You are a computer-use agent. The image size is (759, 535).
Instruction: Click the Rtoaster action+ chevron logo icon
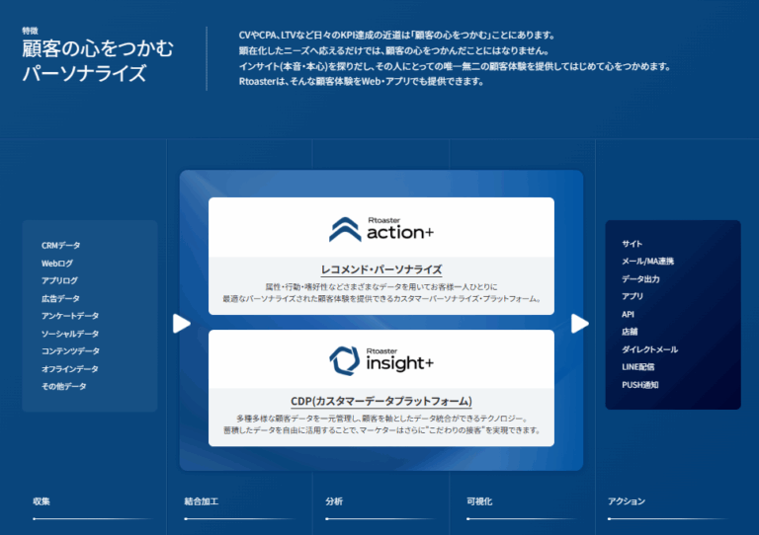[345, 229]
